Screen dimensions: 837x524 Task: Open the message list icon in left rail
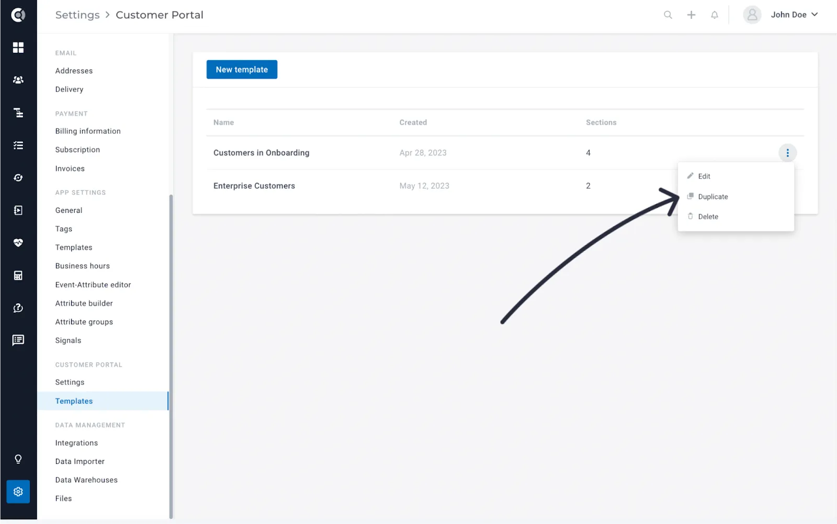click(18, 340)
